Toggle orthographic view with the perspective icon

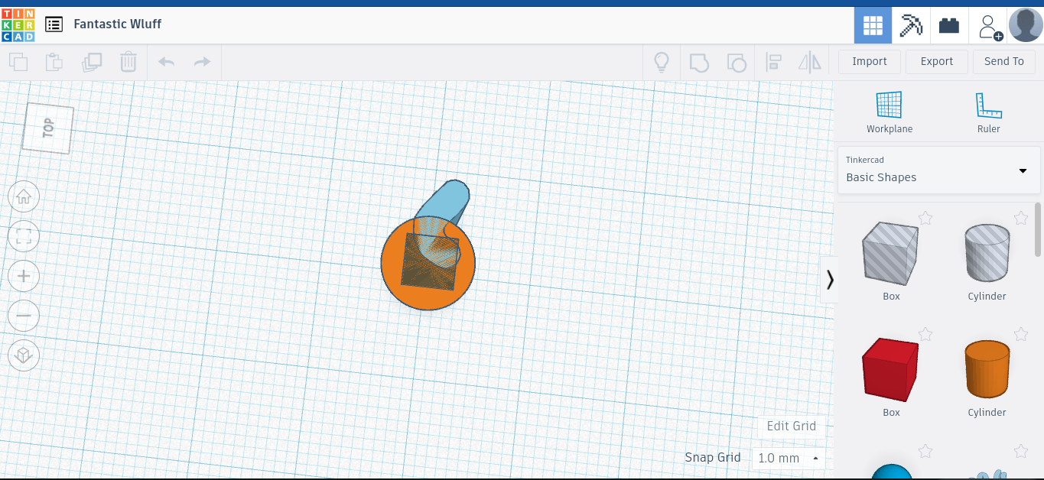24,355
